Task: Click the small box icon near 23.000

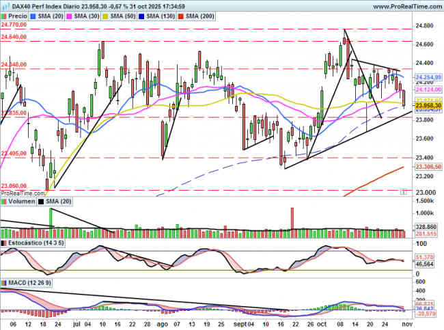Action: [404, 193]
